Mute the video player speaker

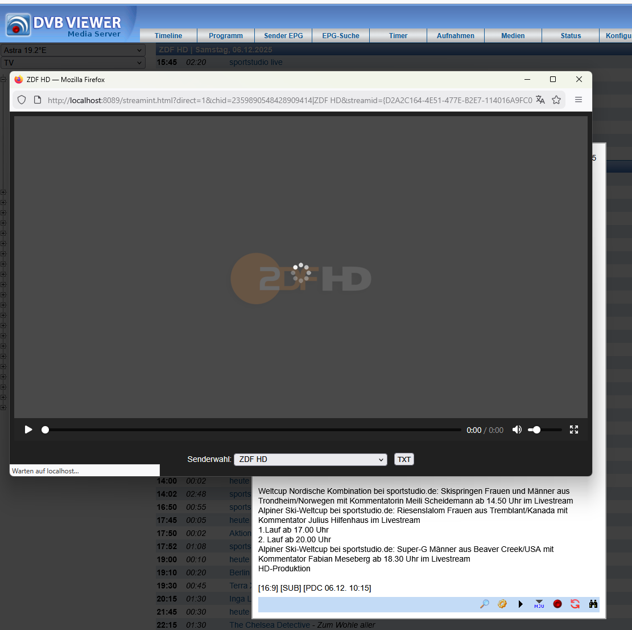[x=517, y=430]
